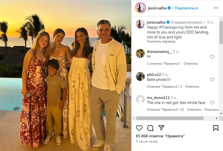Click the thenameisrq__ commenter avatar
Viewport: 223px width, 151px height.
point(140,53)
